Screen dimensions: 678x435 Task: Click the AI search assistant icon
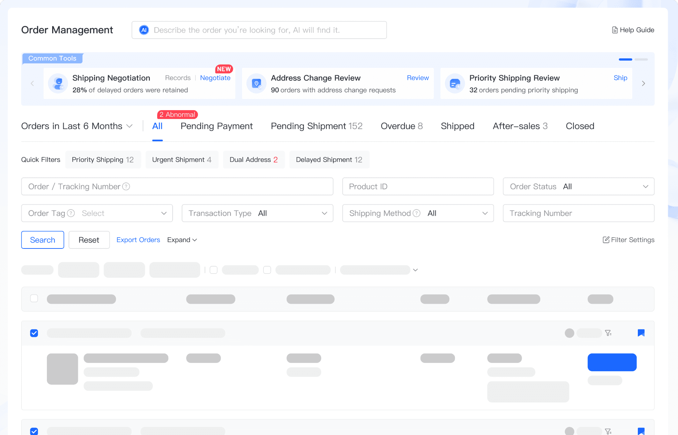(x=144, y=30)
